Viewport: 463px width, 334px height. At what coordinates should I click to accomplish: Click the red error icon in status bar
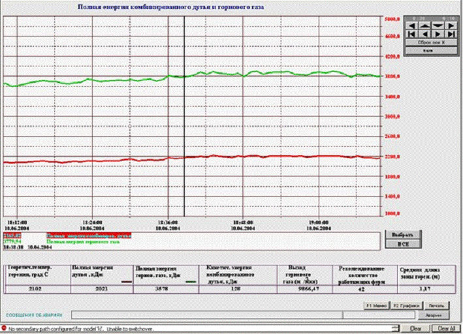coord(4,328)
